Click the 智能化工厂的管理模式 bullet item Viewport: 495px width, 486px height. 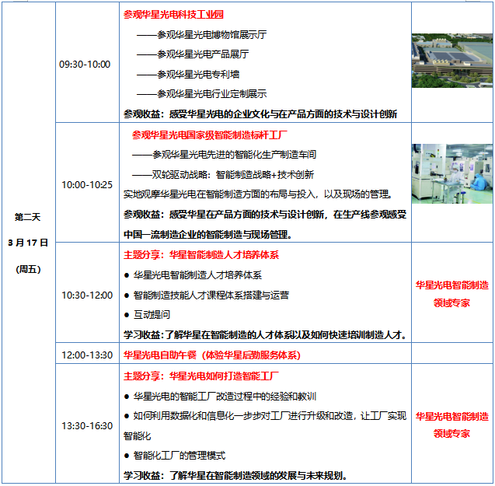coord(179,456)
